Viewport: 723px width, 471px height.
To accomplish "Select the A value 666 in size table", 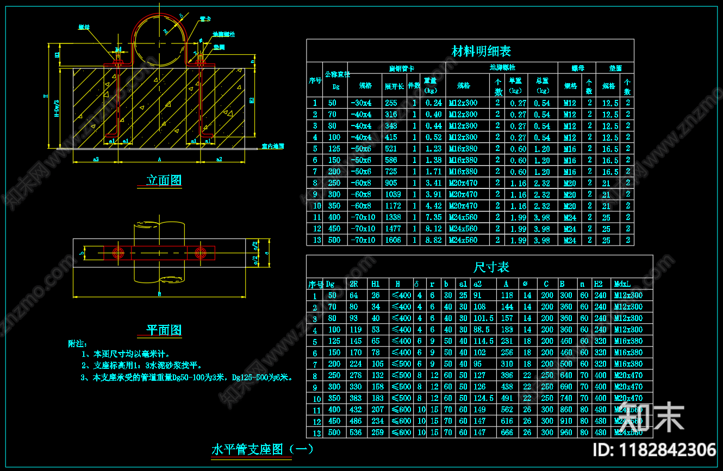I will click(507, 432).
